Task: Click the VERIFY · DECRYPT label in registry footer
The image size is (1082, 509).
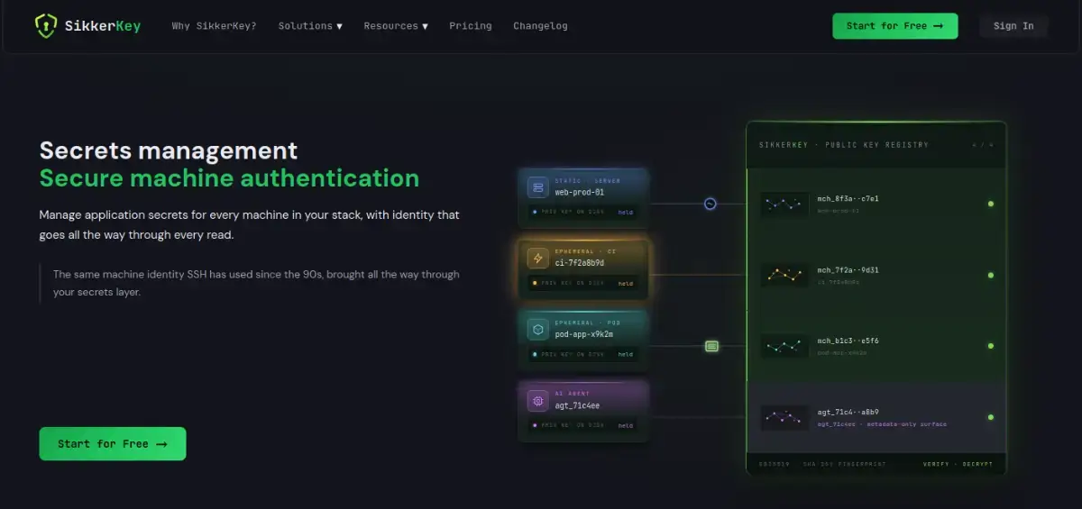Action: tap(958, 465)
